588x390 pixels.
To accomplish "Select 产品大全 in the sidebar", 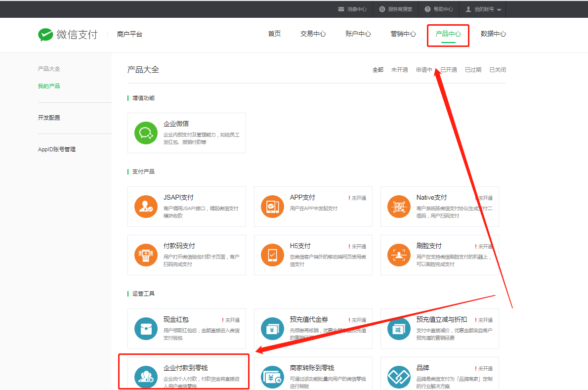I will pos(49,69).
